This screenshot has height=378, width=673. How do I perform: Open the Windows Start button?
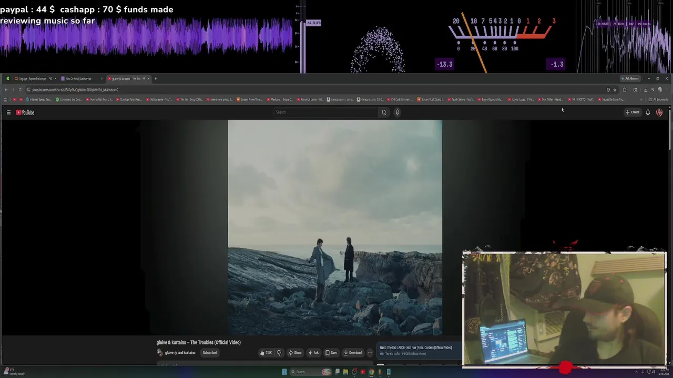click(x=284, y=372)
